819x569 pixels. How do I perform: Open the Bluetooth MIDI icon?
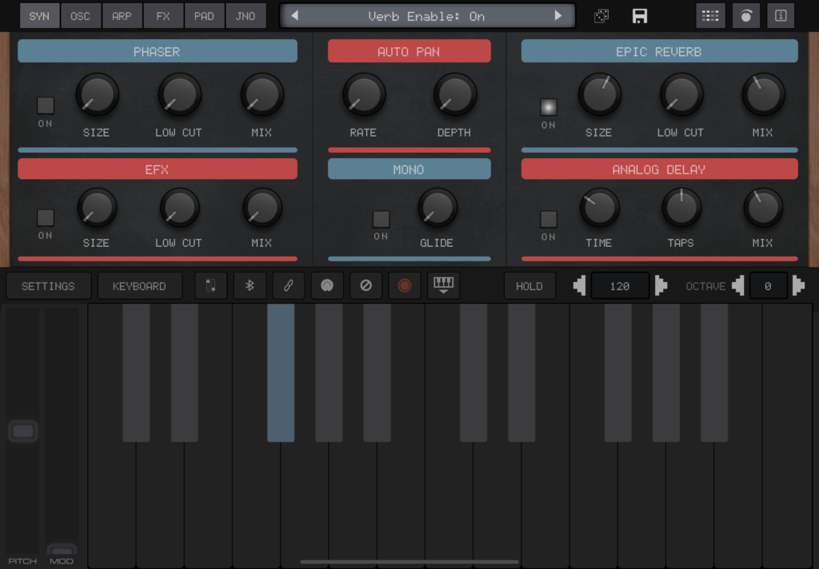[250, 286]
